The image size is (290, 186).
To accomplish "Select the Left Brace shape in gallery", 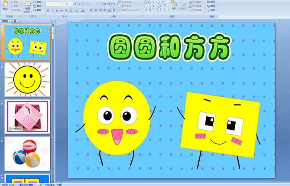I will 161,10.
